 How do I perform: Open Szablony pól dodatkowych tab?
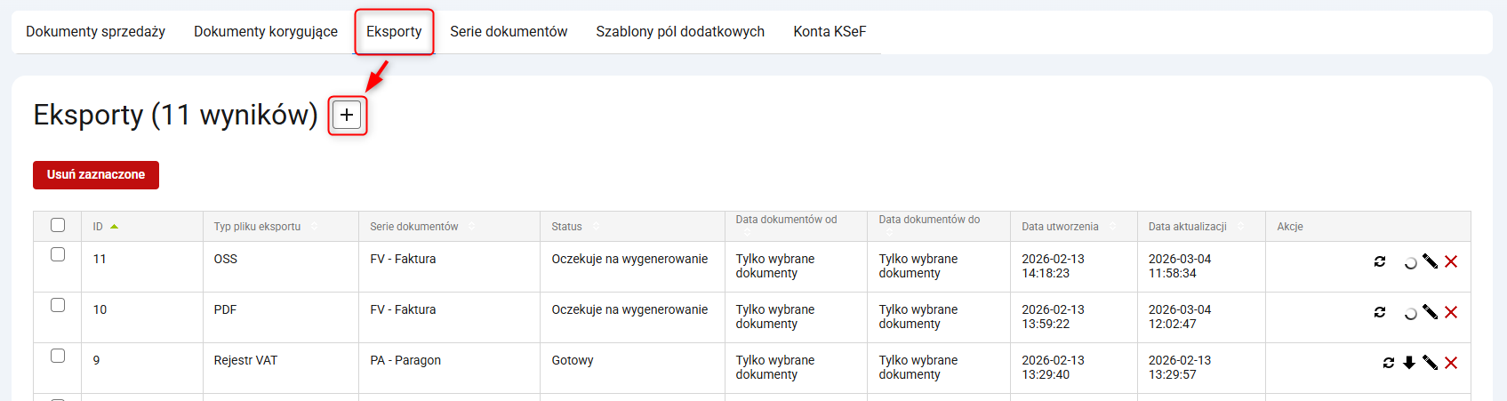(x=680, y=32)
